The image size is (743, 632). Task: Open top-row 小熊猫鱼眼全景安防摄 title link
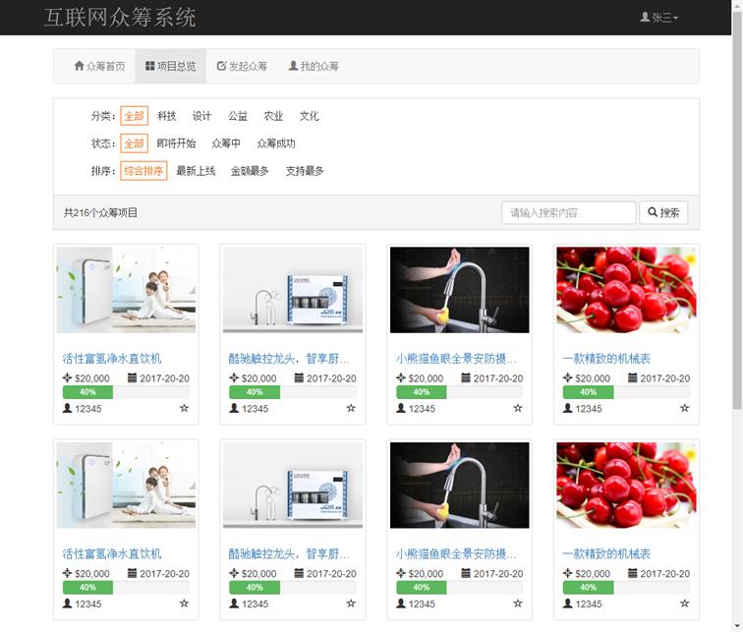(x=456, y=358)
